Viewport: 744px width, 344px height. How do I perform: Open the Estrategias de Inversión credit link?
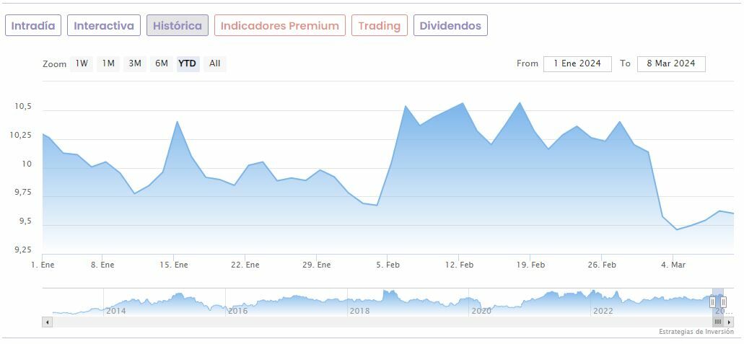click(696, 332)
